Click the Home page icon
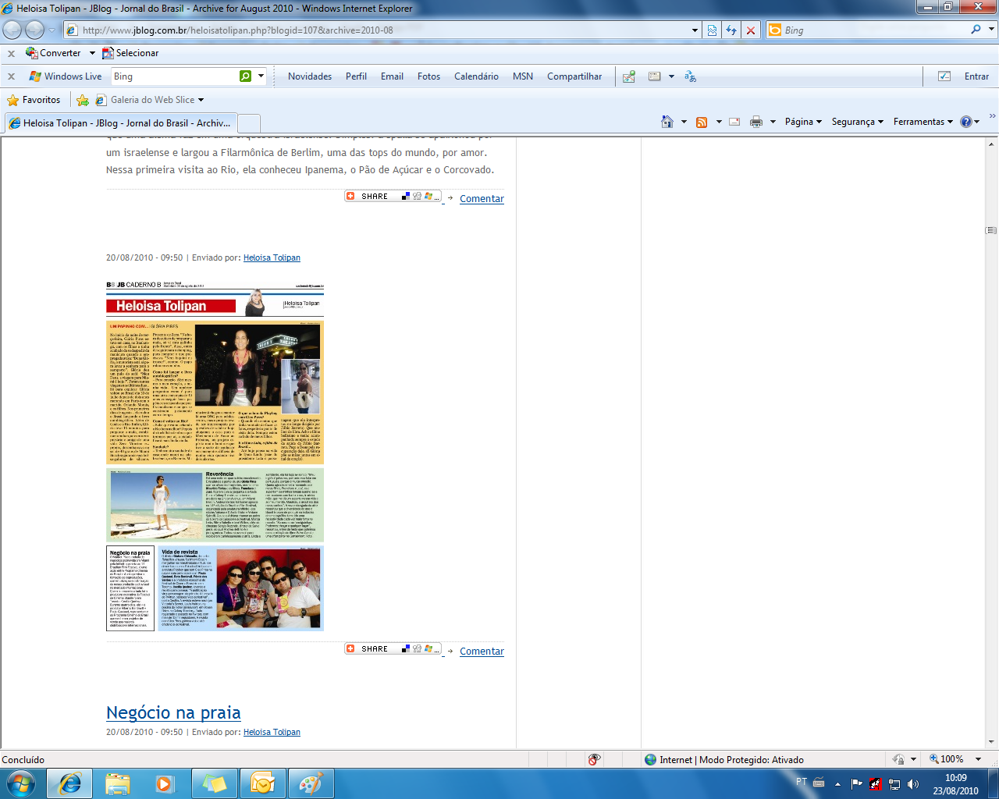The height and width of the screenshot is (799, 999). click(667, 122)
